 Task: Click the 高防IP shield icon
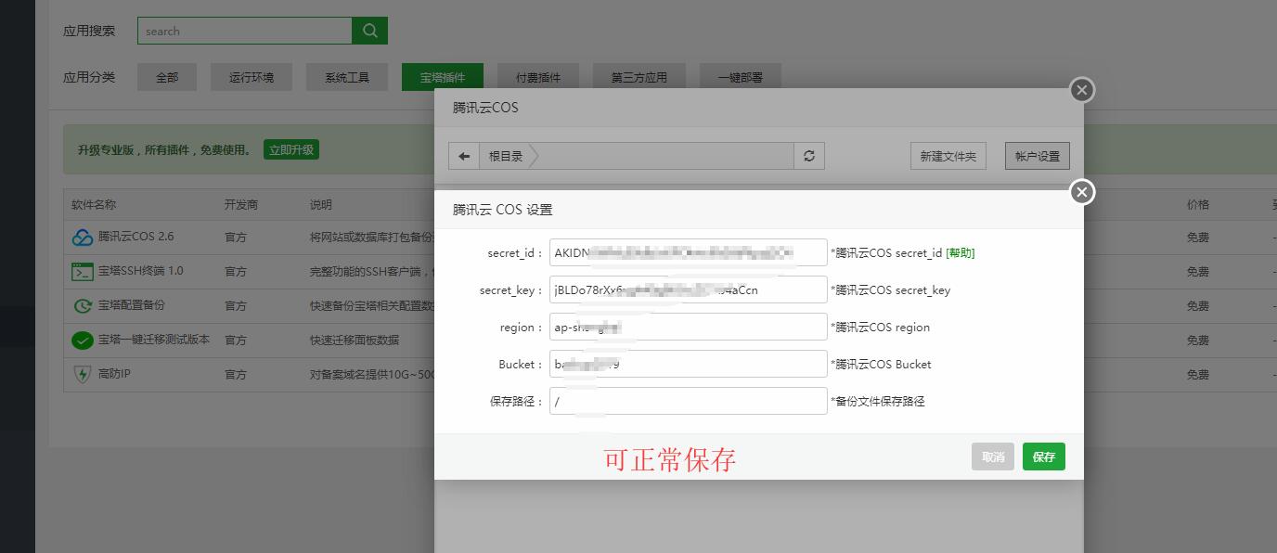[83, 374]
